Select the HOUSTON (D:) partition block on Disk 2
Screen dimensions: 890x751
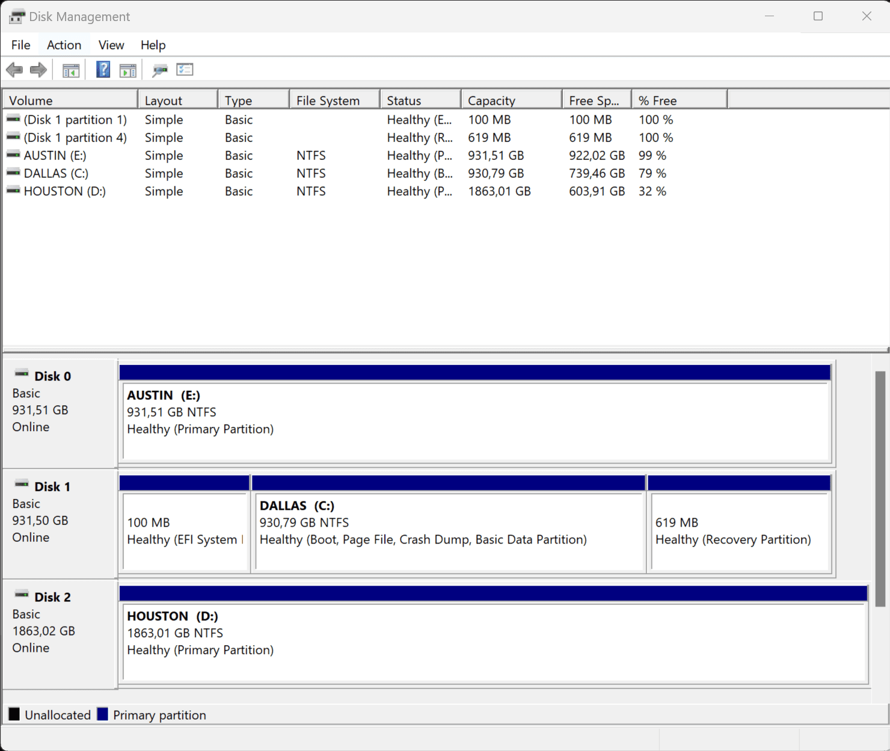pyautogui.click(x=494, y=635)
